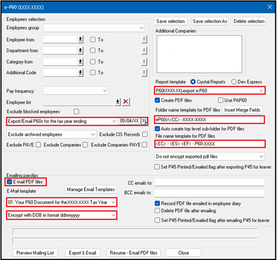Tick Delete PDF file after emailing
This screenshot has width=277, height=260.
point(157,210)
